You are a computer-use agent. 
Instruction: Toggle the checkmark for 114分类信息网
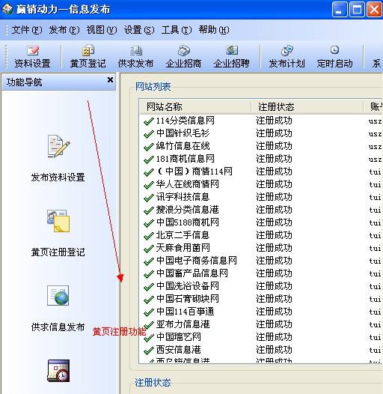click(x=149, y=121)
